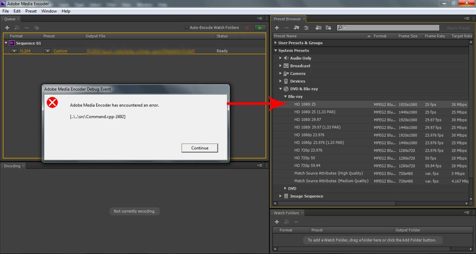Click the Add Source plus icon in Queue

click(7, 27)
